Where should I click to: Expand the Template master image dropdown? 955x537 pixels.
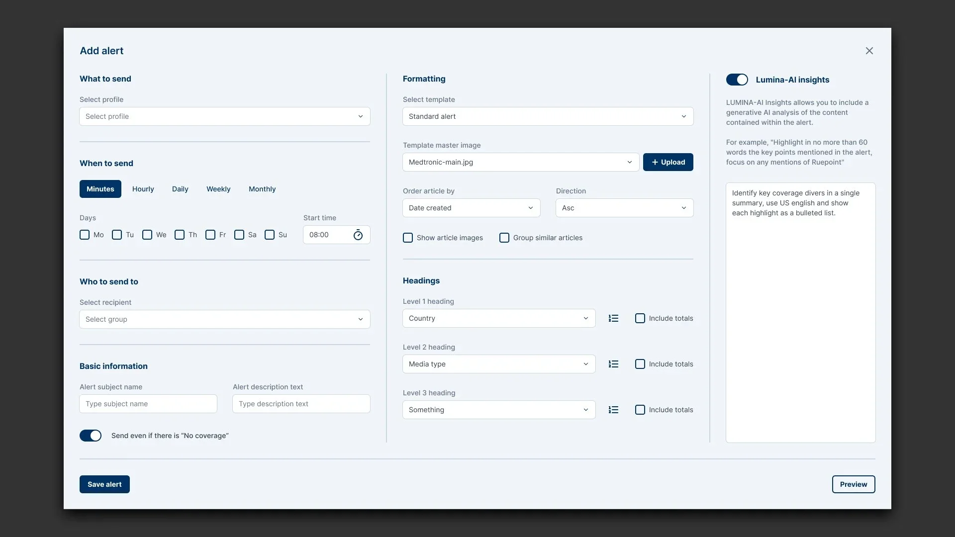[520, 162]
